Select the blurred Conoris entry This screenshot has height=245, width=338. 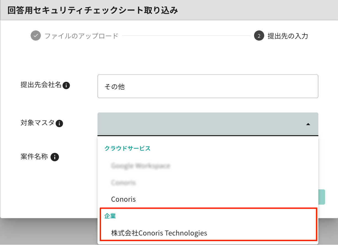pos(123,183)
